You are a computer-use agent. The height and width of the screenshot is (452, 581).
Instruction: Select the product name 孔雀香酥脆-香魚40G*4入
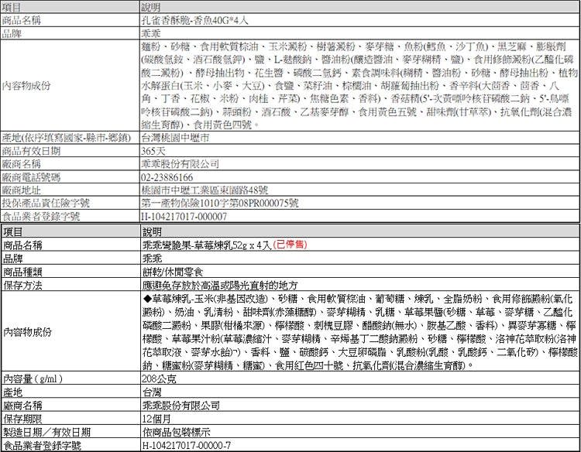pyautogui.click(x=195, y=20)
